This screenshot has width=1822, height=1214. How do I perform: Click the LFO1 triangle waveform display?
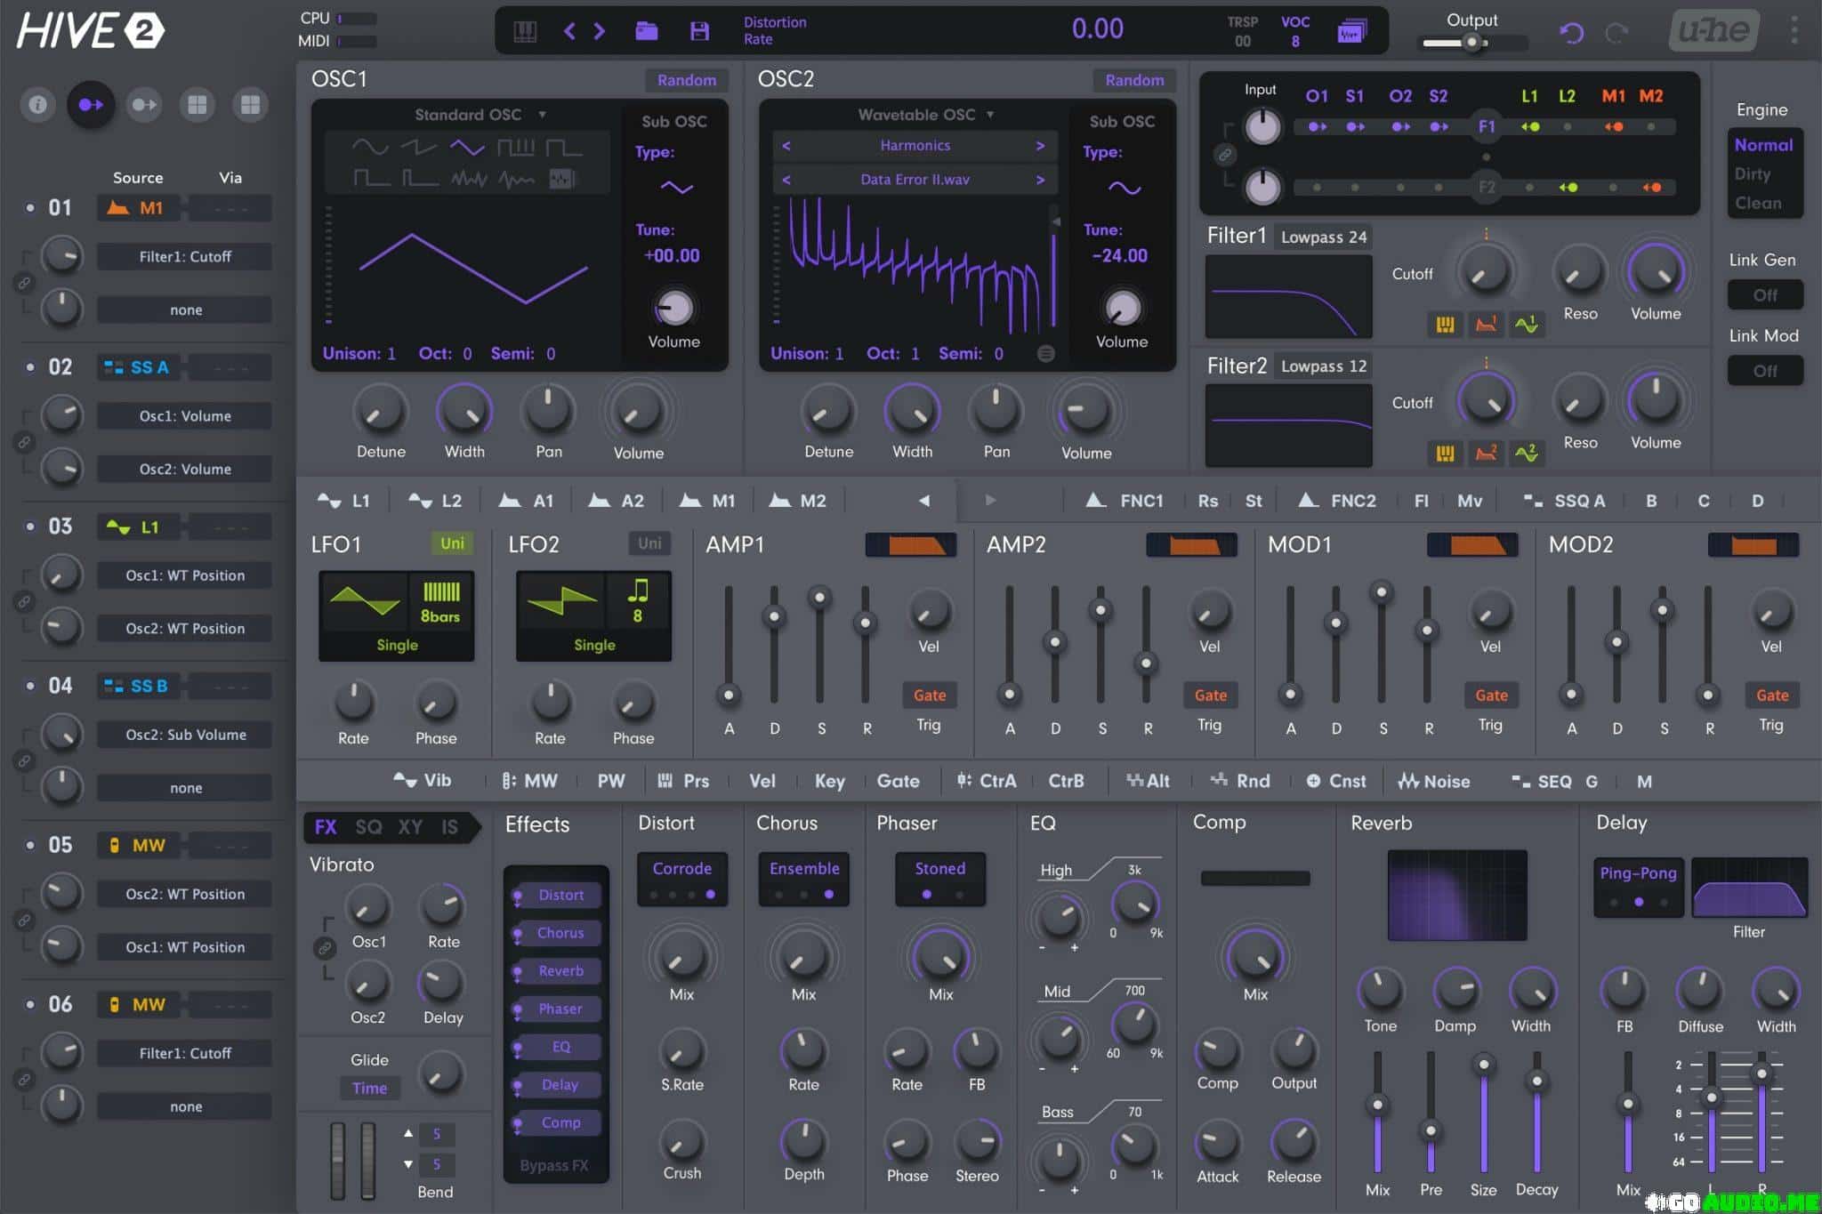(x=365, y=601)
